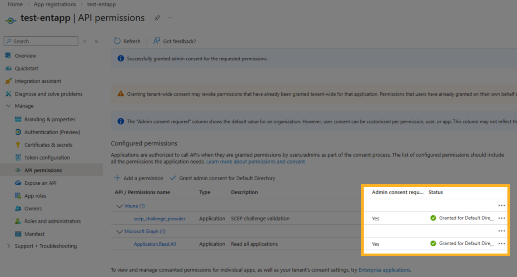The width and height of the screenshot is (517, 277).
Task: Open Certificates & secrets menu item
Action: point(48,145)
